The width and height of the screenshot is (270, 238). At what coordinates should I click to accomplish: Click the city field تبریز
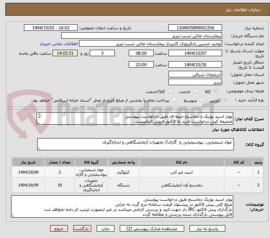coord(195,82)
